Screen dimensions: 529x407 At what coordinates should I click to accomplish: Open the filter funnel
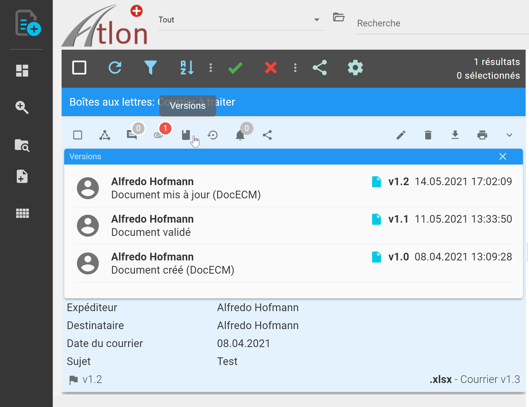tap(151, 68)
